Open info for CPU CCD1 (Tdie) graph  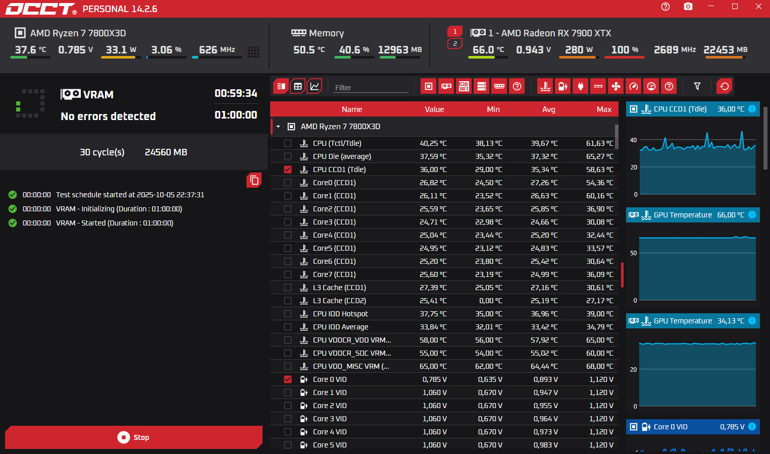tap(752, 109)
